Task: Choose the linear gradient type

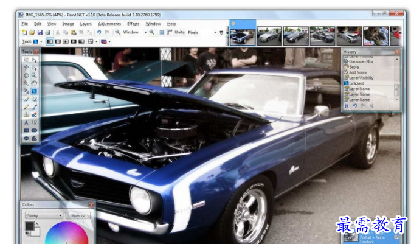Action: 50,41
